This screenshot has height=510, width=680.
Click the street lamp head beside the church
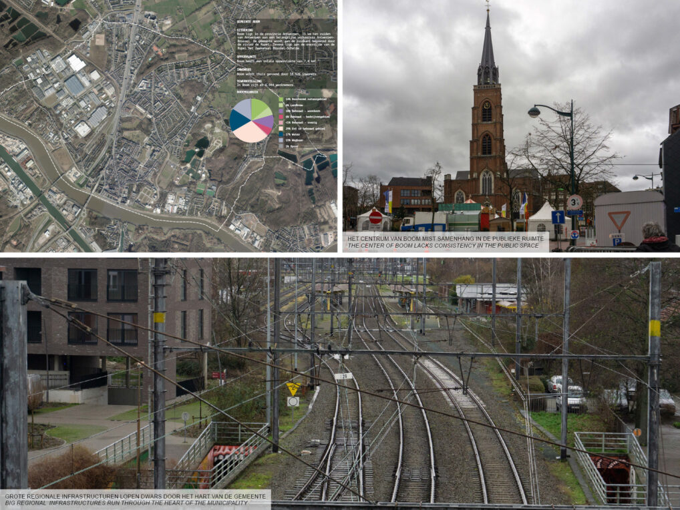534,111
